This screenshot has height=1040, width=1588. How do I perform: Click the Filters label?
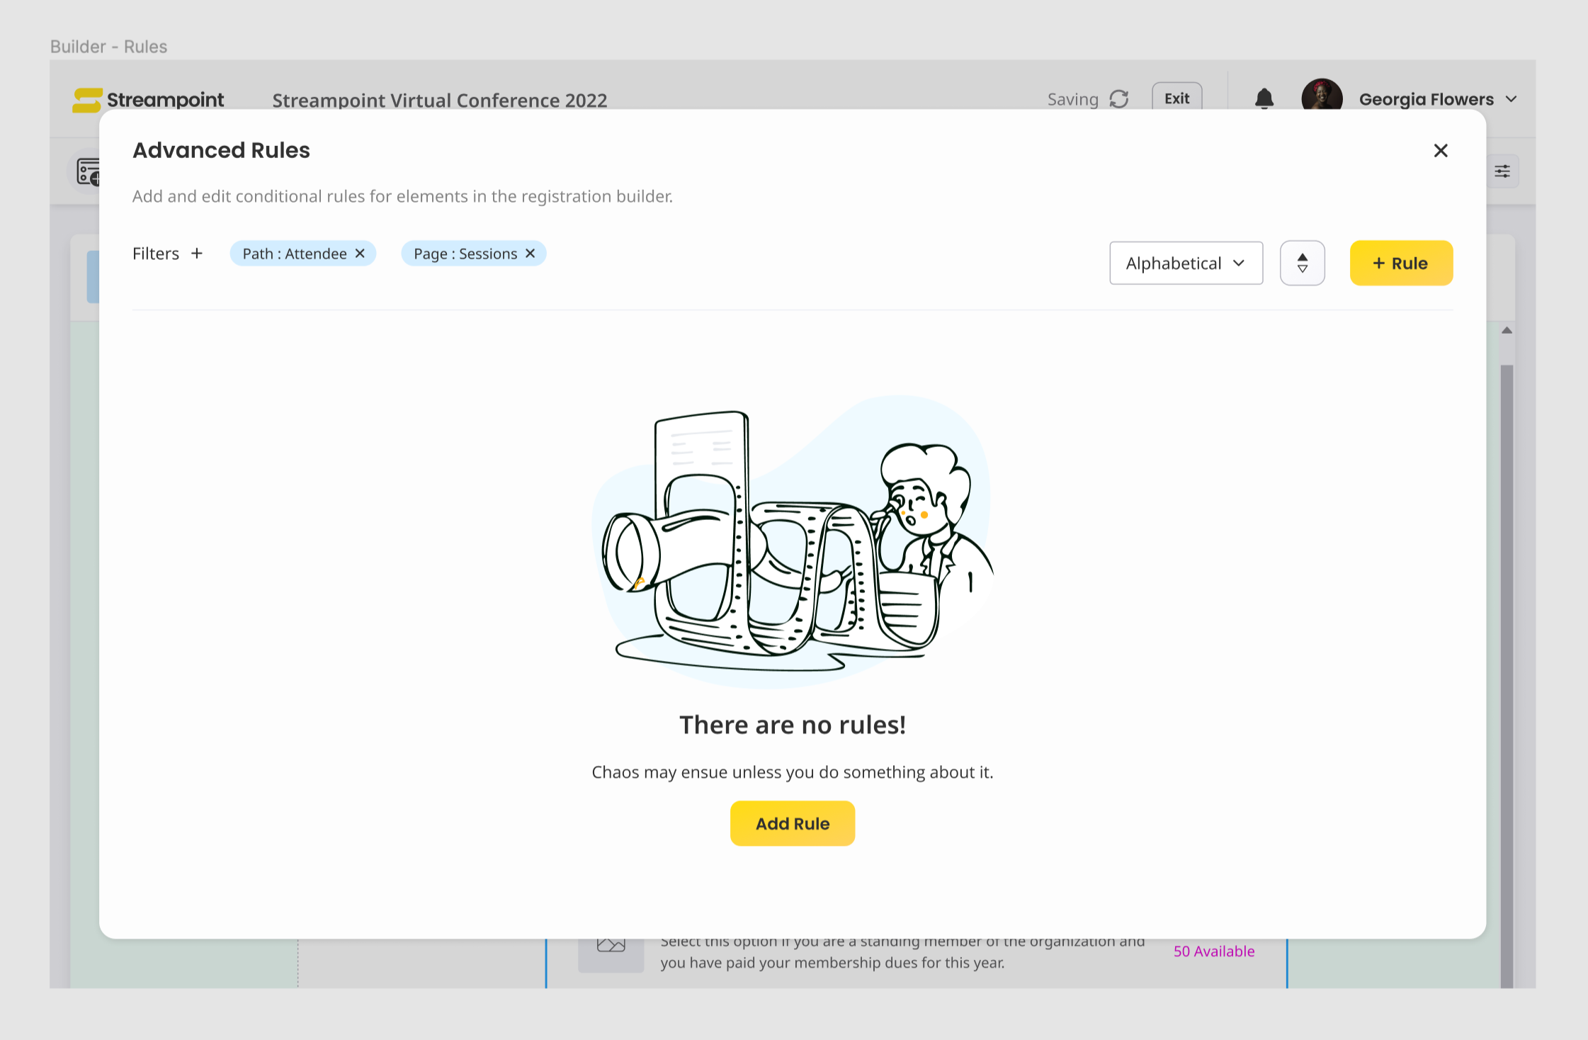pos(156,254)
